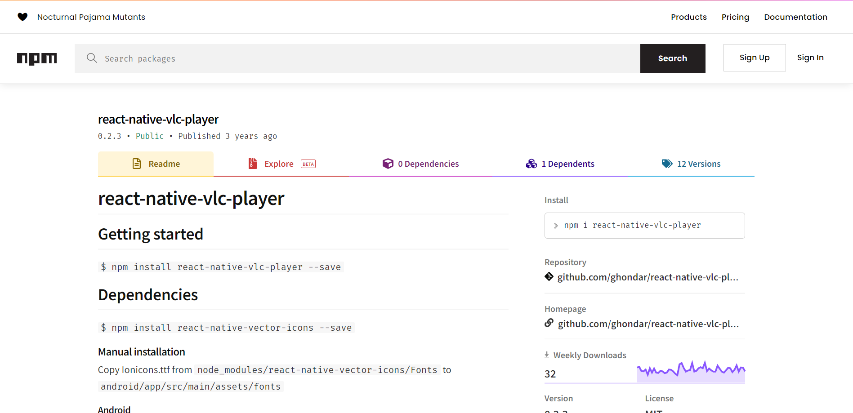Screen dimensions: 853x413
Task: Click the Versions tag icon
Action: pyautogui.click(x=667, y=163)
